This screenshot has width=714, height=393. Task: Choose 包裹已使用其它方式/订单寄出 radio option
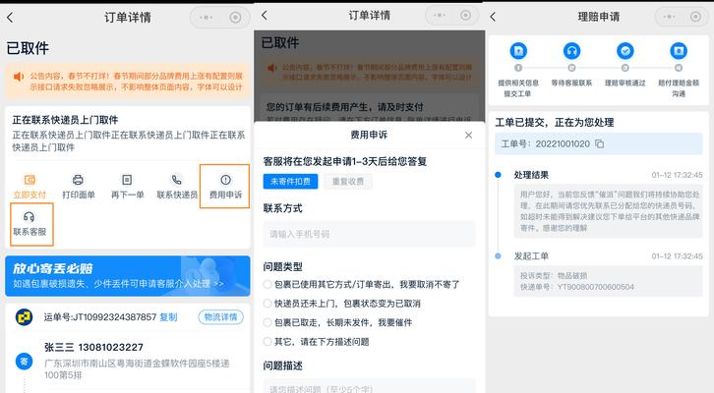click(x=268, y=284)
